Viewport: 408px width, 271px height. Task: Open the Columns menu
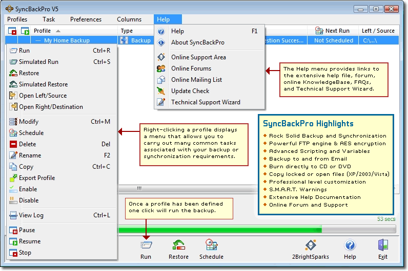point(129,19)
